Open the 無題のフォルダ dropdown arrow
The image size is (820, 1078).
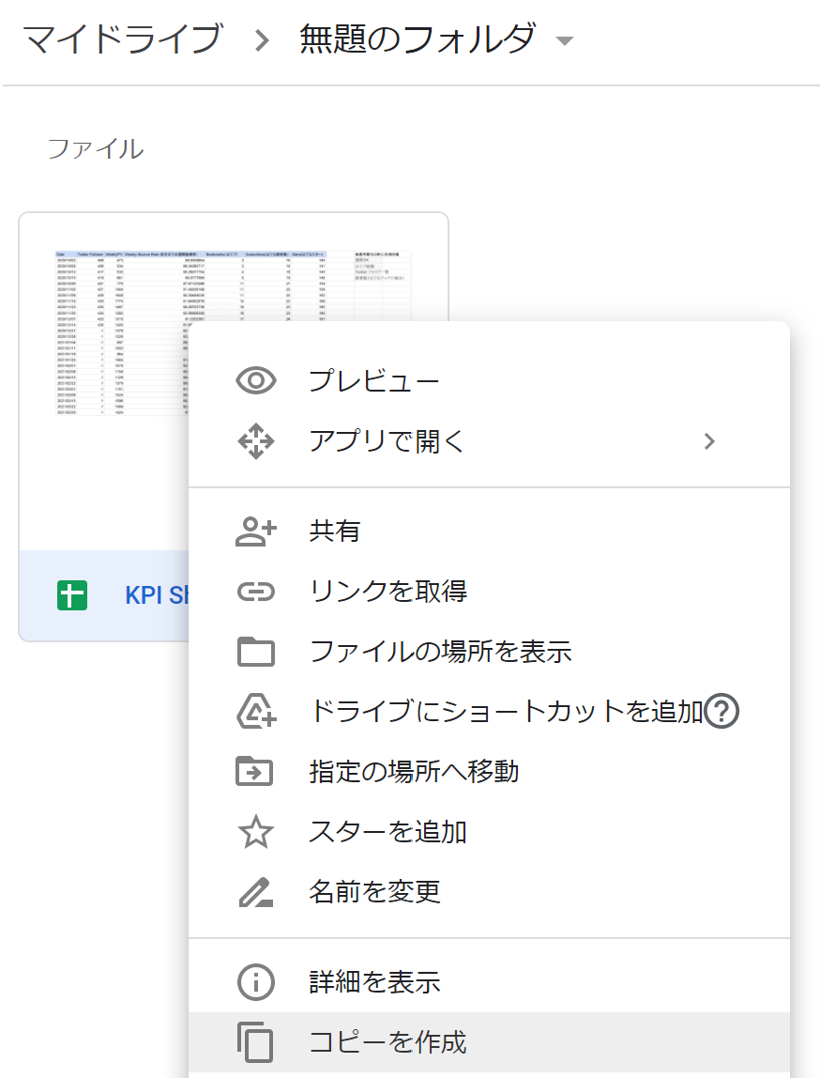(x=564, y=39)
